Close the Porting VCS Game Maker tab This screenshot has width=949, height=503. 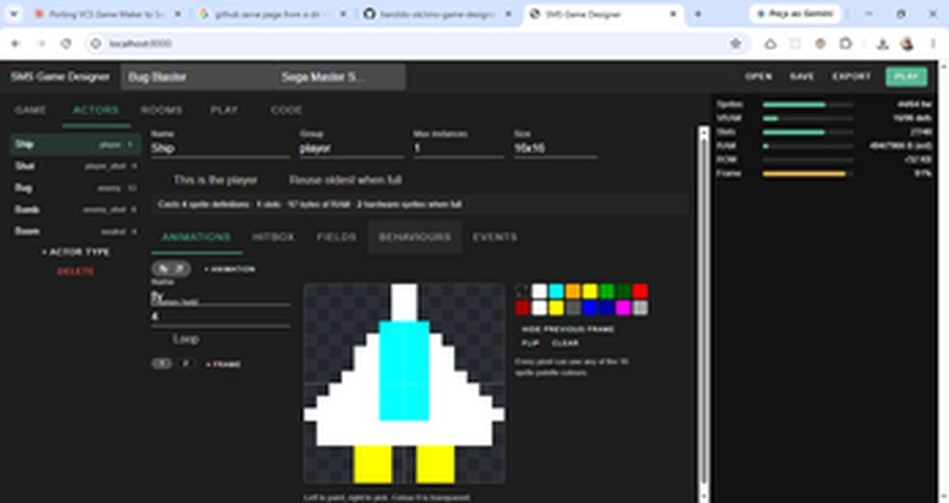tap(177, 14)
